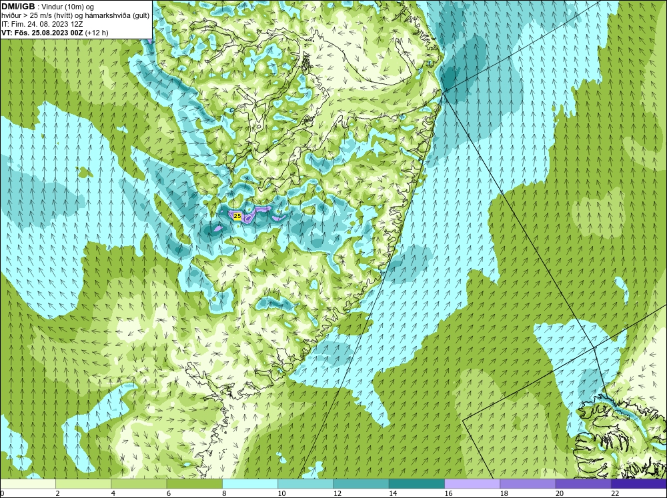Click the legend label 22
Screen dimensions: 667x498
tap(615, 493)
